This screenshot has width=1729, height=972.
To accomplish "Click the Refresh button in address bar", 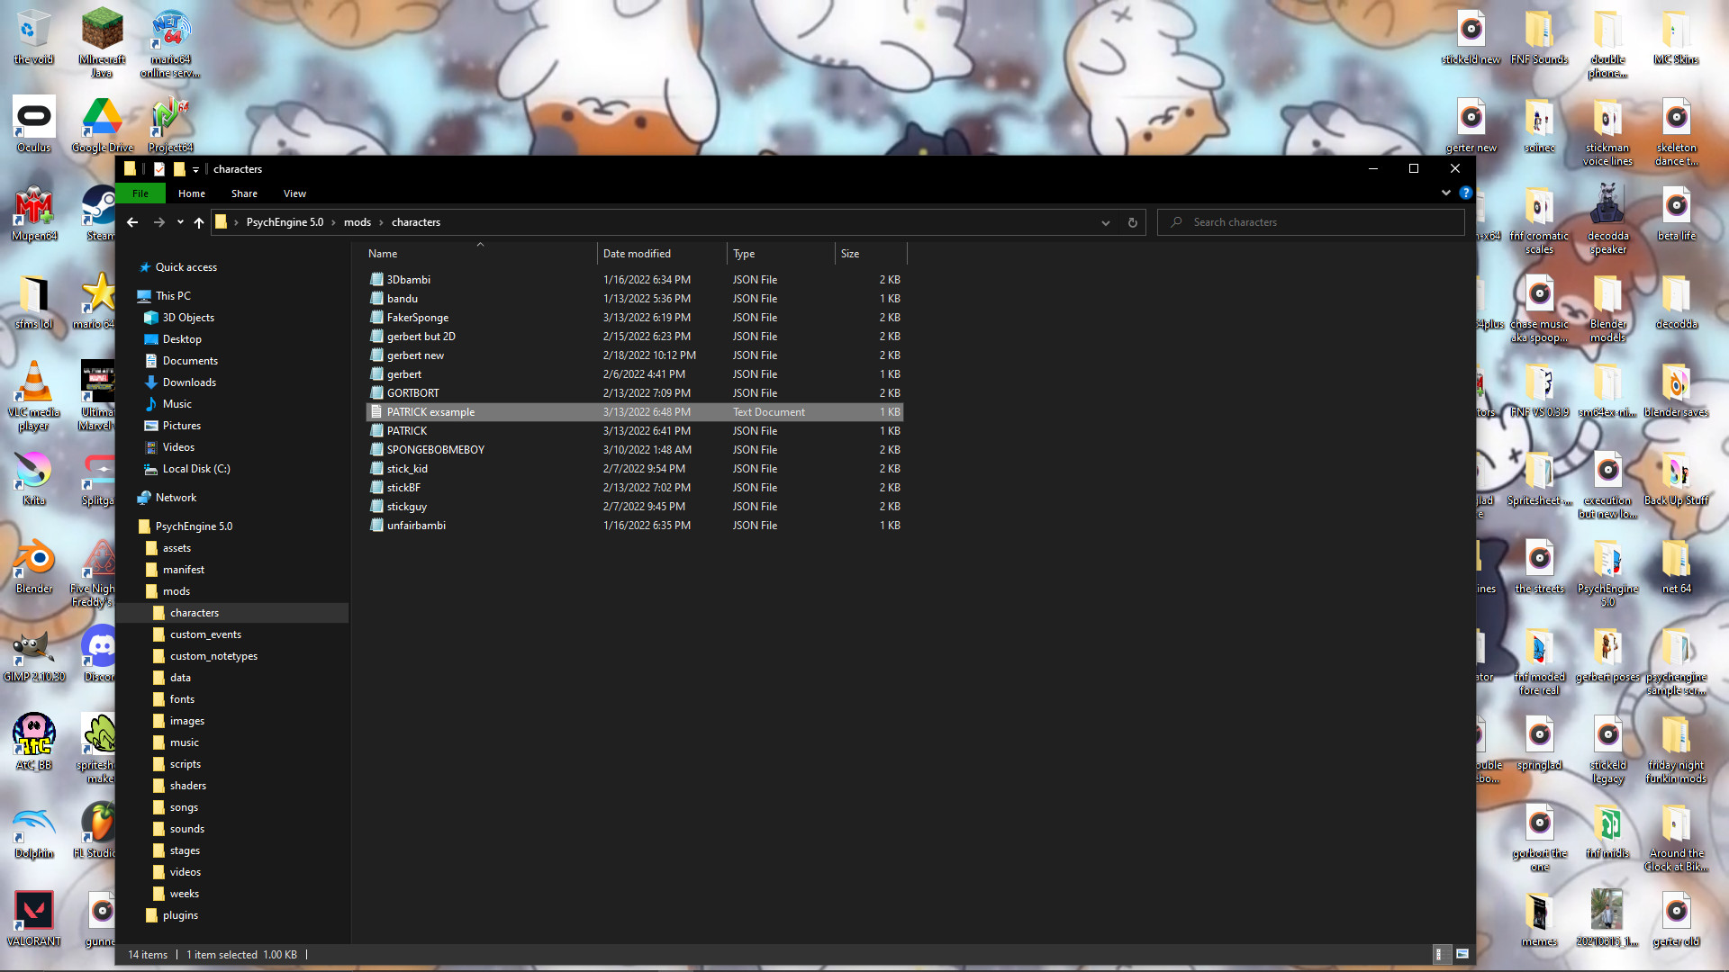I will tap(1132, 222).
